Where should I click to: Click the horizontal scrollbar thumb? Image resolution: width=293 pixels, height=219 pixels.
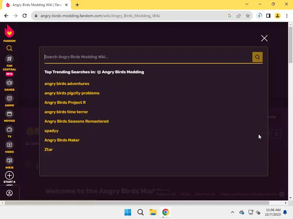pos(137,203)
